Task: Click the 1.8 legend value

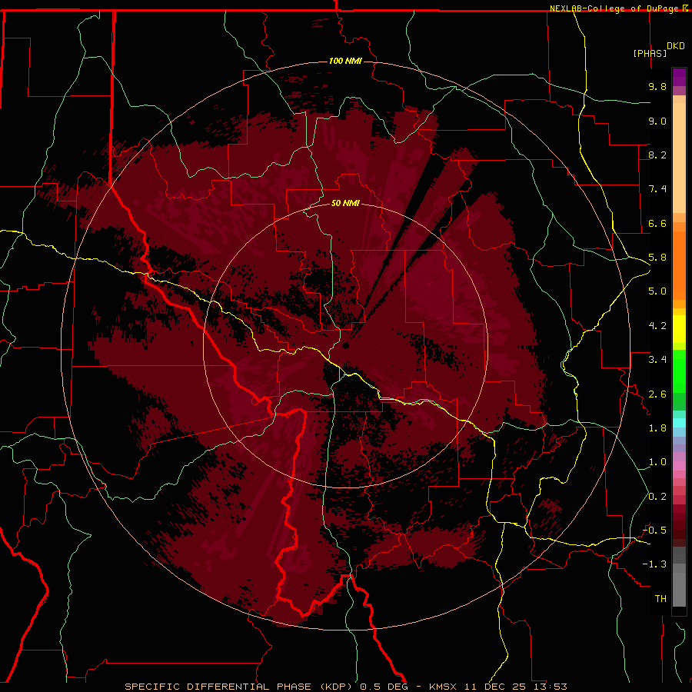Action: pyautogui.click(x=657, y=428)
